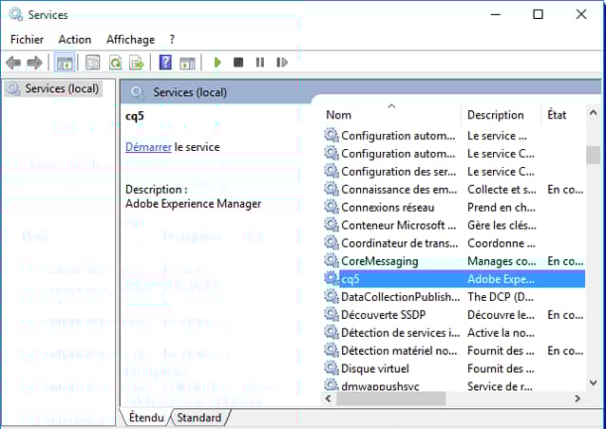Click the gear icon beside Disque virtuel

point(331,368)
